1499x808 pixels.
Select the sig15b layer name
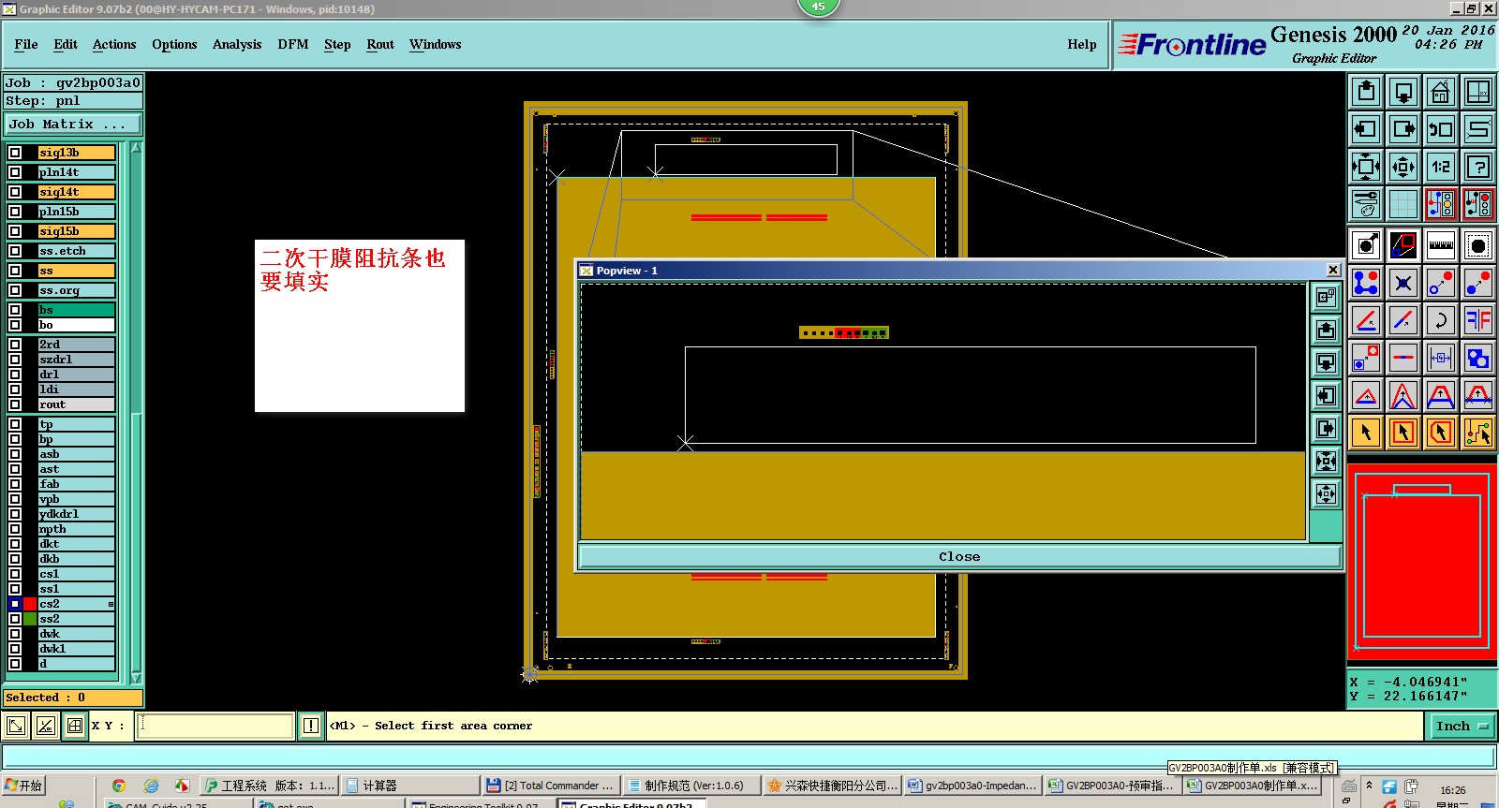pyautogui.click(x=76, y=231)
